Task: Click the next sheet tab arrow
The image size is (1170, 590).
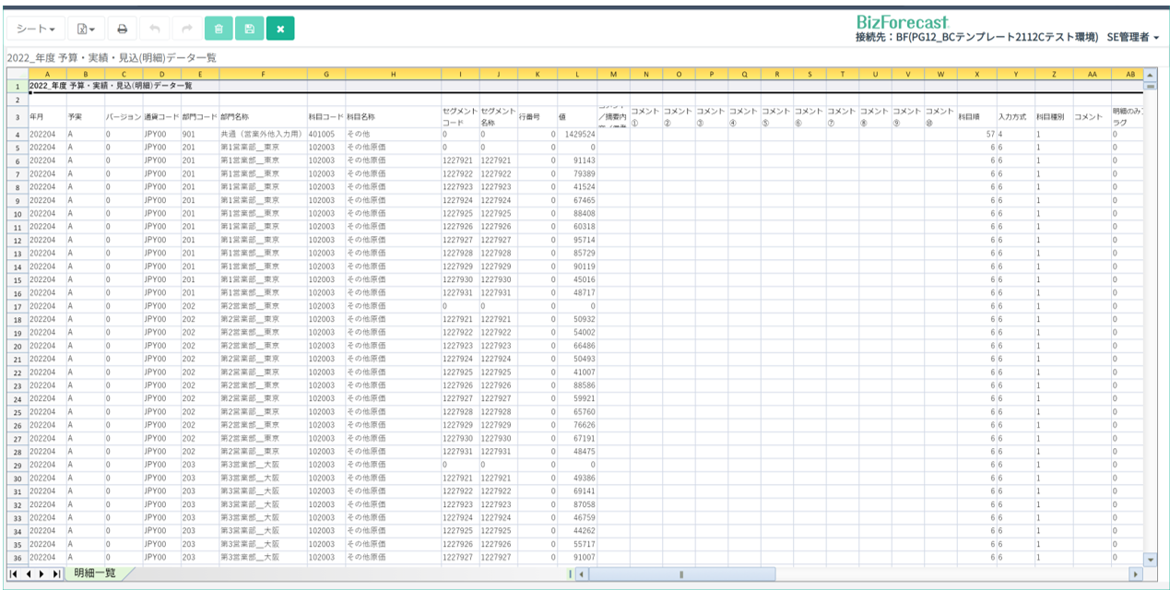Action: pyautogui.click(x=42, y=573)
